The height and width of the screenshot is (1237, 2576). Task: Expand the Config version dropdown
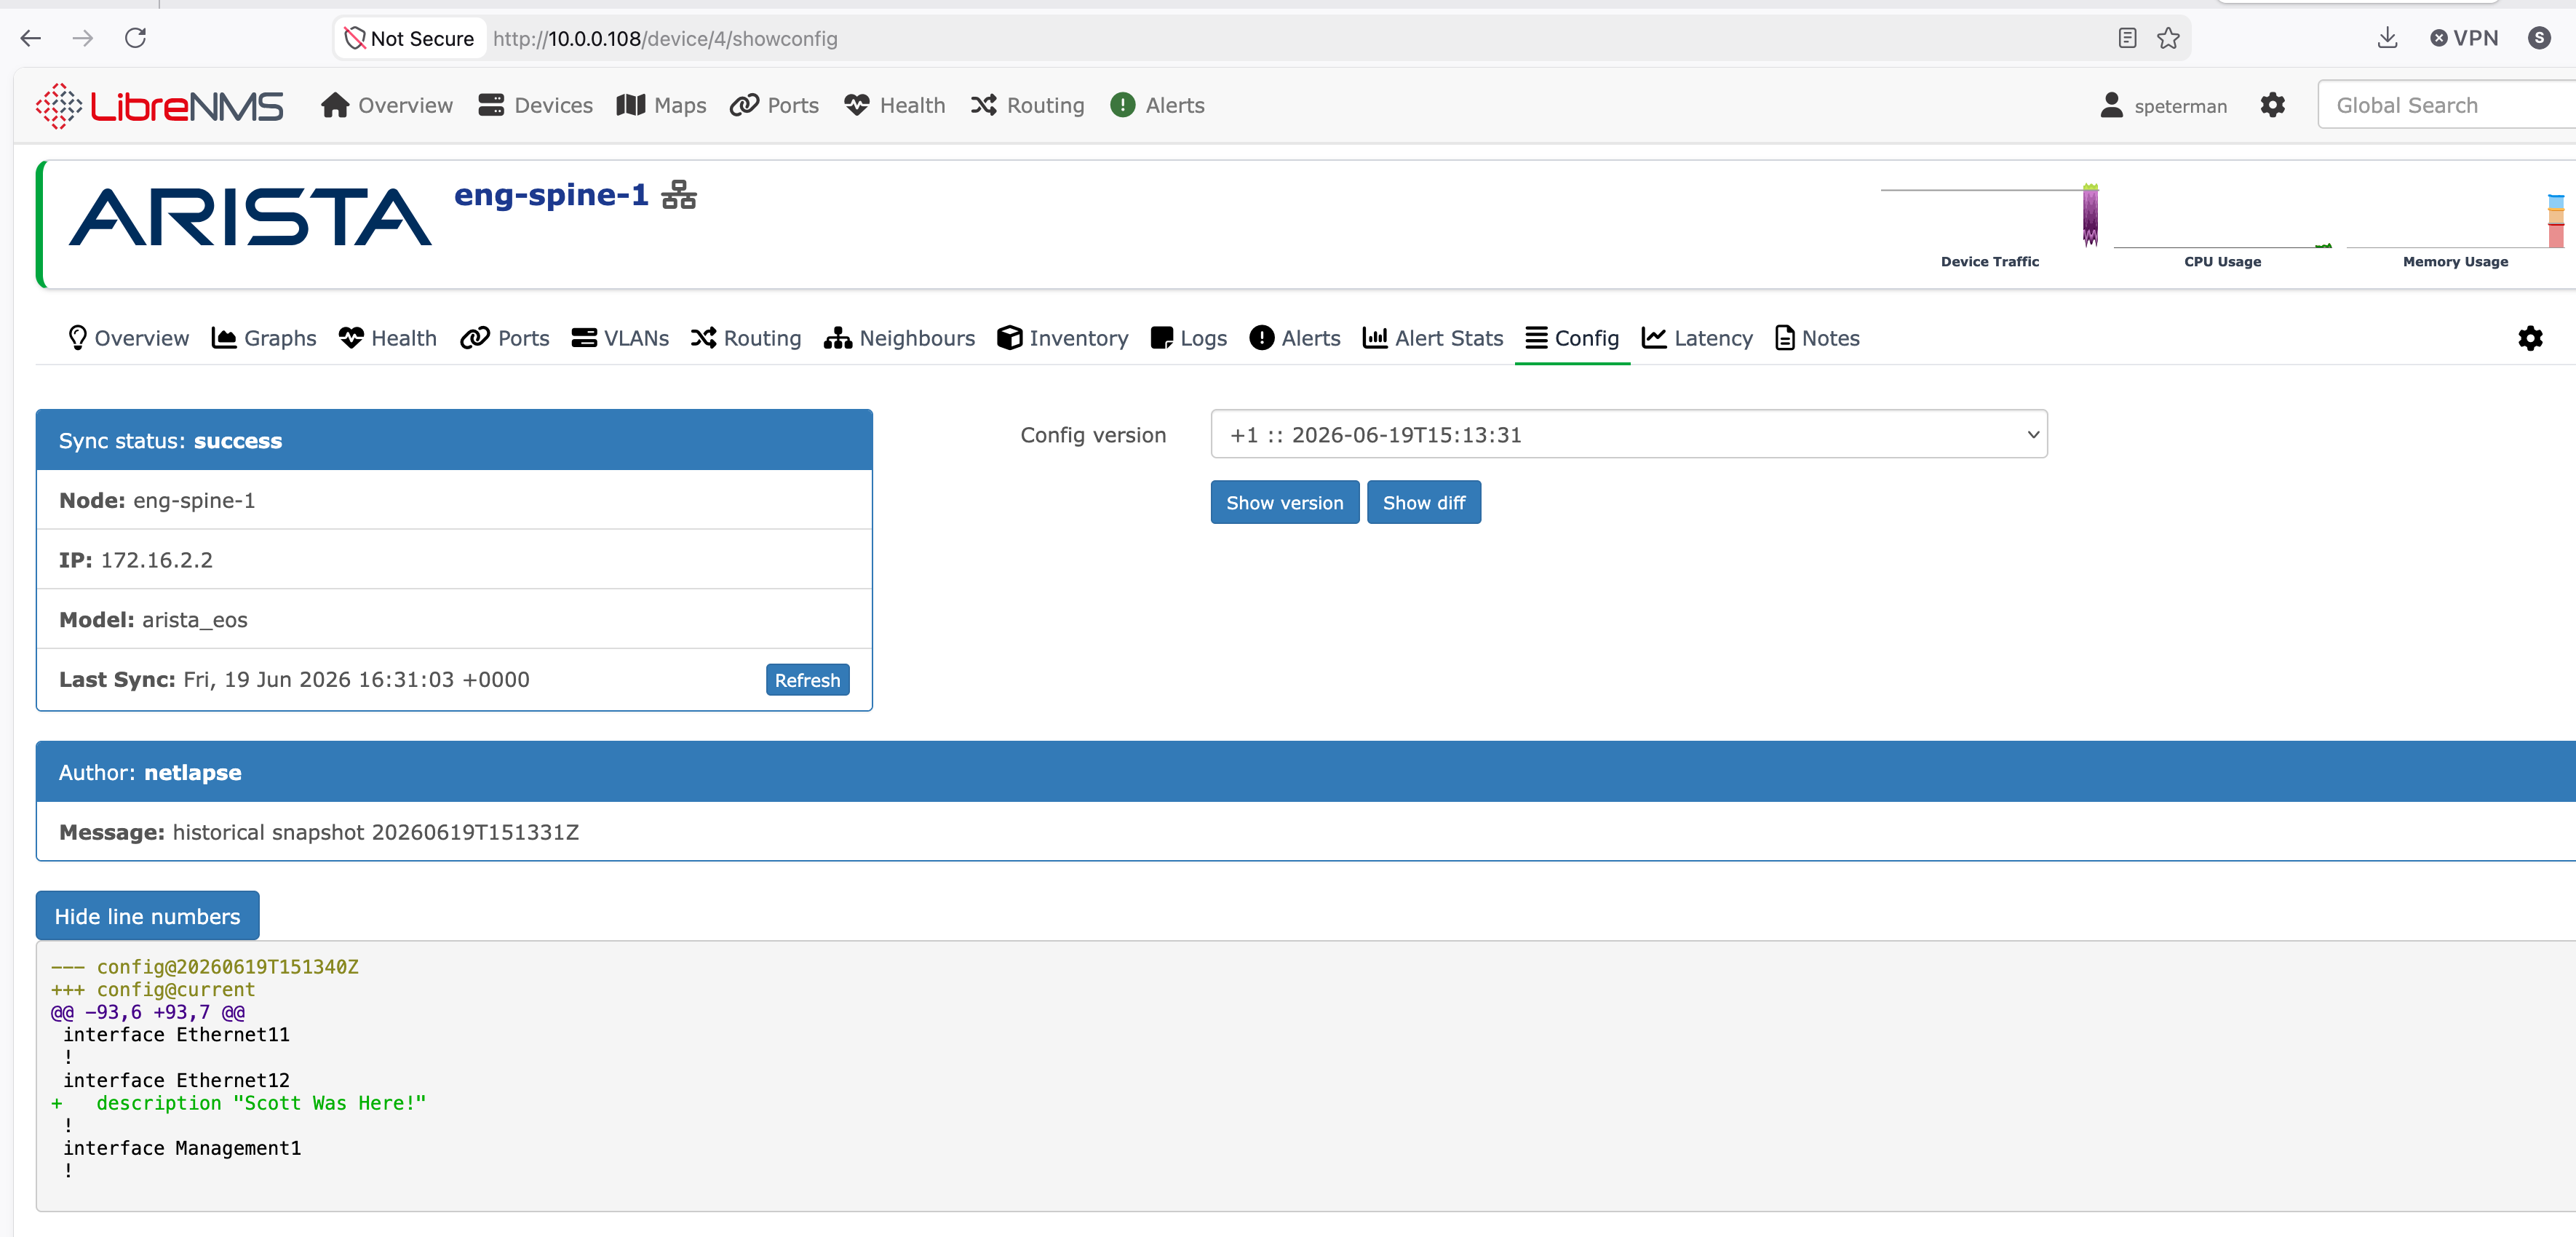pos(1629,434)
